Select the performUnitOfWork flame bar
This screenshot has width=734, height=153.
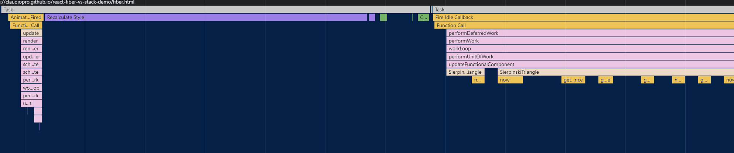pyautogui.click(x=590, y=57)
